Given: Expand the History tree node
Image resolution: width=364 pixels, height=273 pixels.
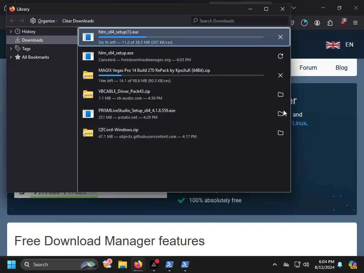Looking at the screenshot, I should (x=11, y=32).
